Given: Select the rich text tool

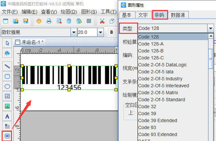Looking at the screenshot, I should 7,126.
